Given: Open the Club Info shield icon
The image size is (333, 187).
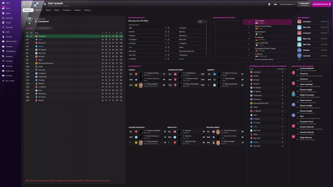Looking at the screenshot, I should 3,66.
